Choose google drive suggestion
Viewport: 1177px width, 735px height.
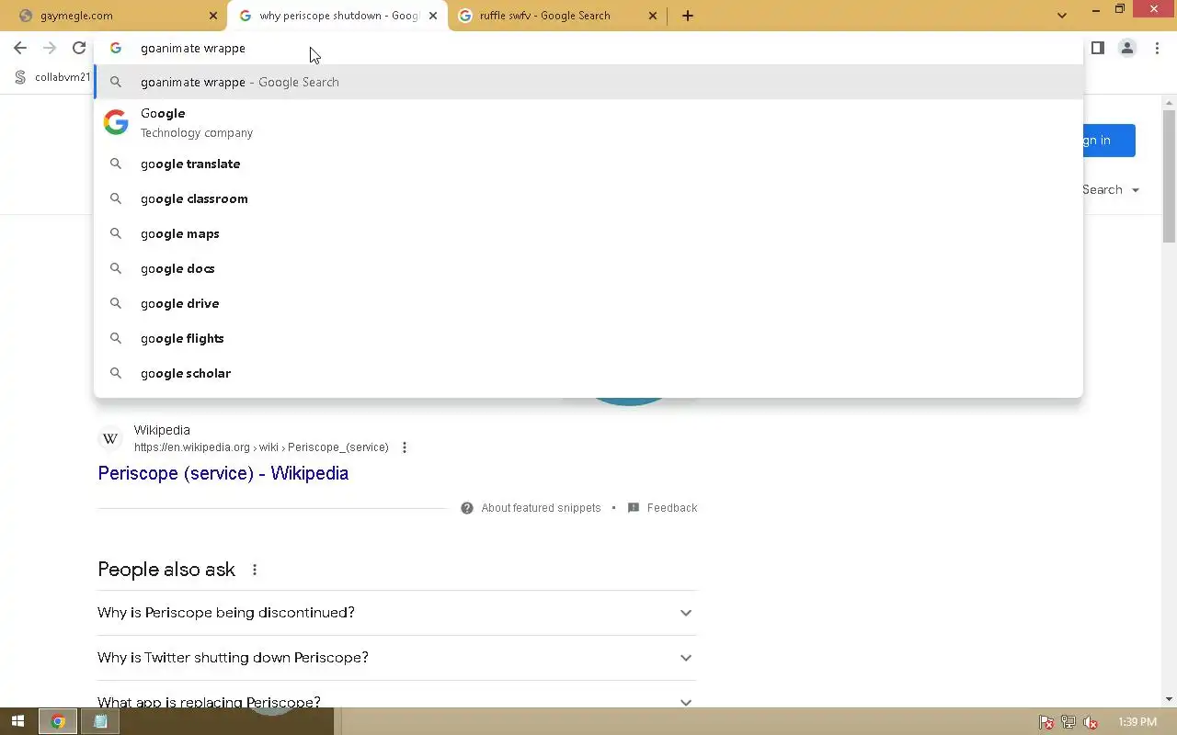coord(588,303)
